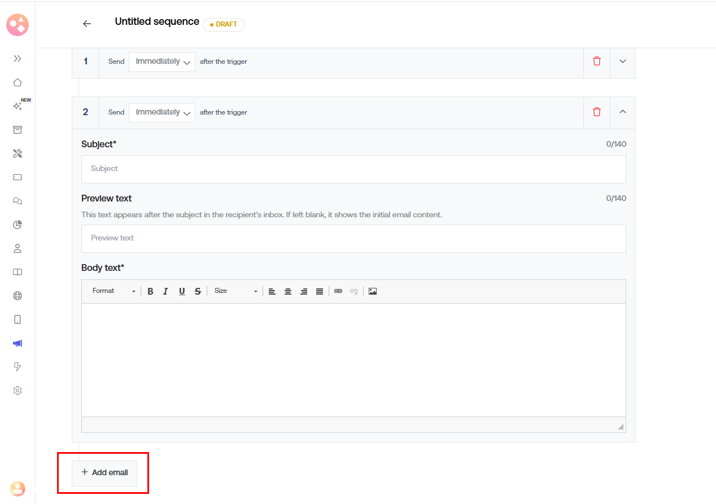716x504 pixels.
Task: Open the Immediately dropdown for step 1
Action: [x=162, y=62]
